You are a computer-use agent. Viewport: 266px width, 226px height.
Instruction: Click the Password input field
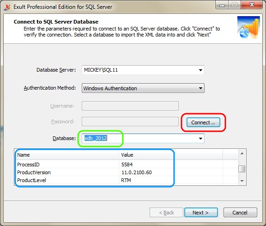tap(130, 122)
